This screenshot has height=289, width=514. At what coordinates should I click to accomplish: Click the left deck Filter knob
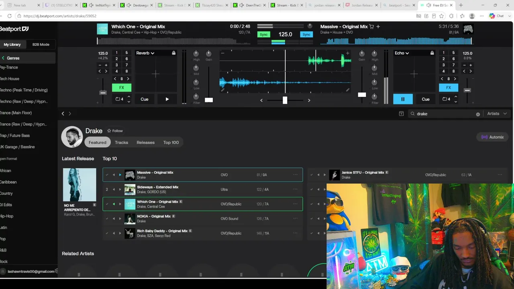[x=196, y=97]
